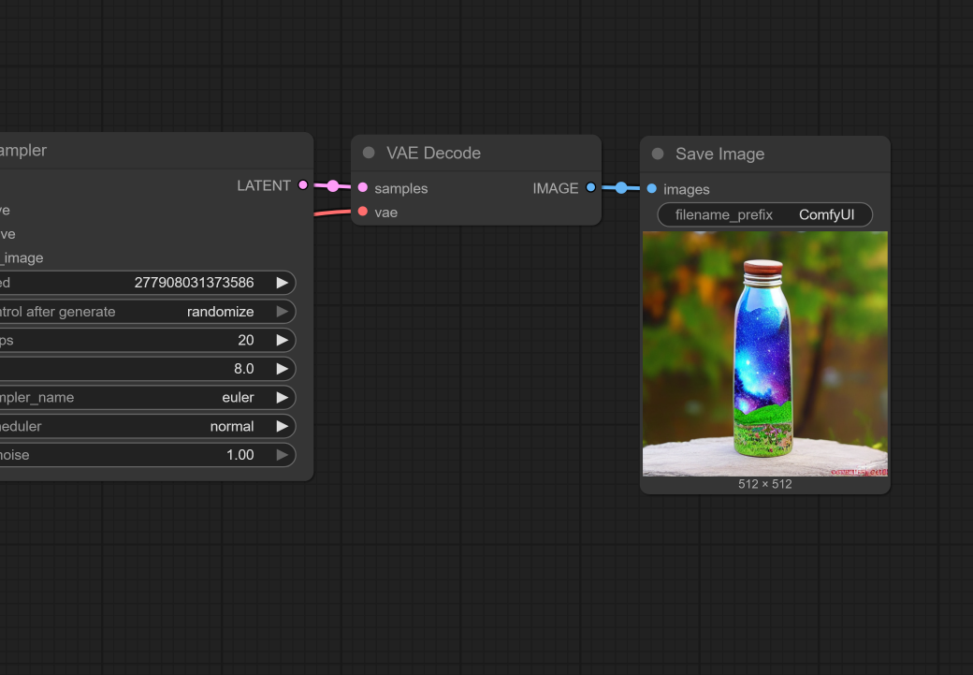The image size is (973, 675).
Task: Click the IMAGE output socket on VAE Decode
Action: click(590, 187)
